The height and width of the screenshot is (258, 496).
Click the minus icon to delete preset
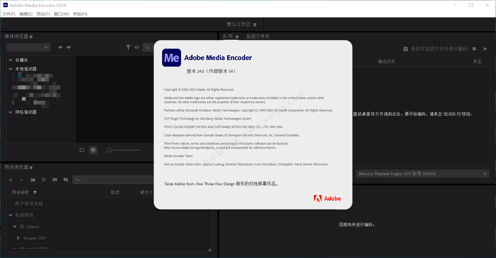[x=22, y=180]
